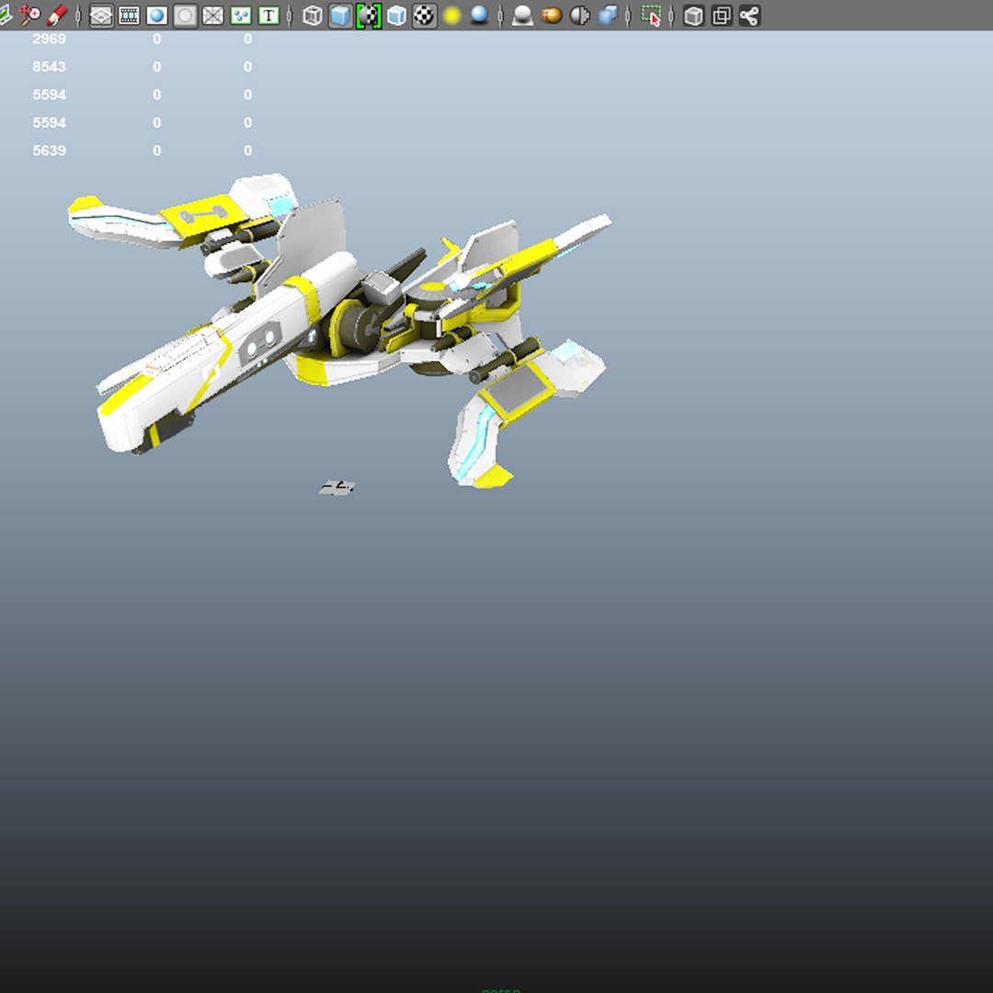
Task: Enable Wireframe on Shaded display
Action: click(396, 16)
